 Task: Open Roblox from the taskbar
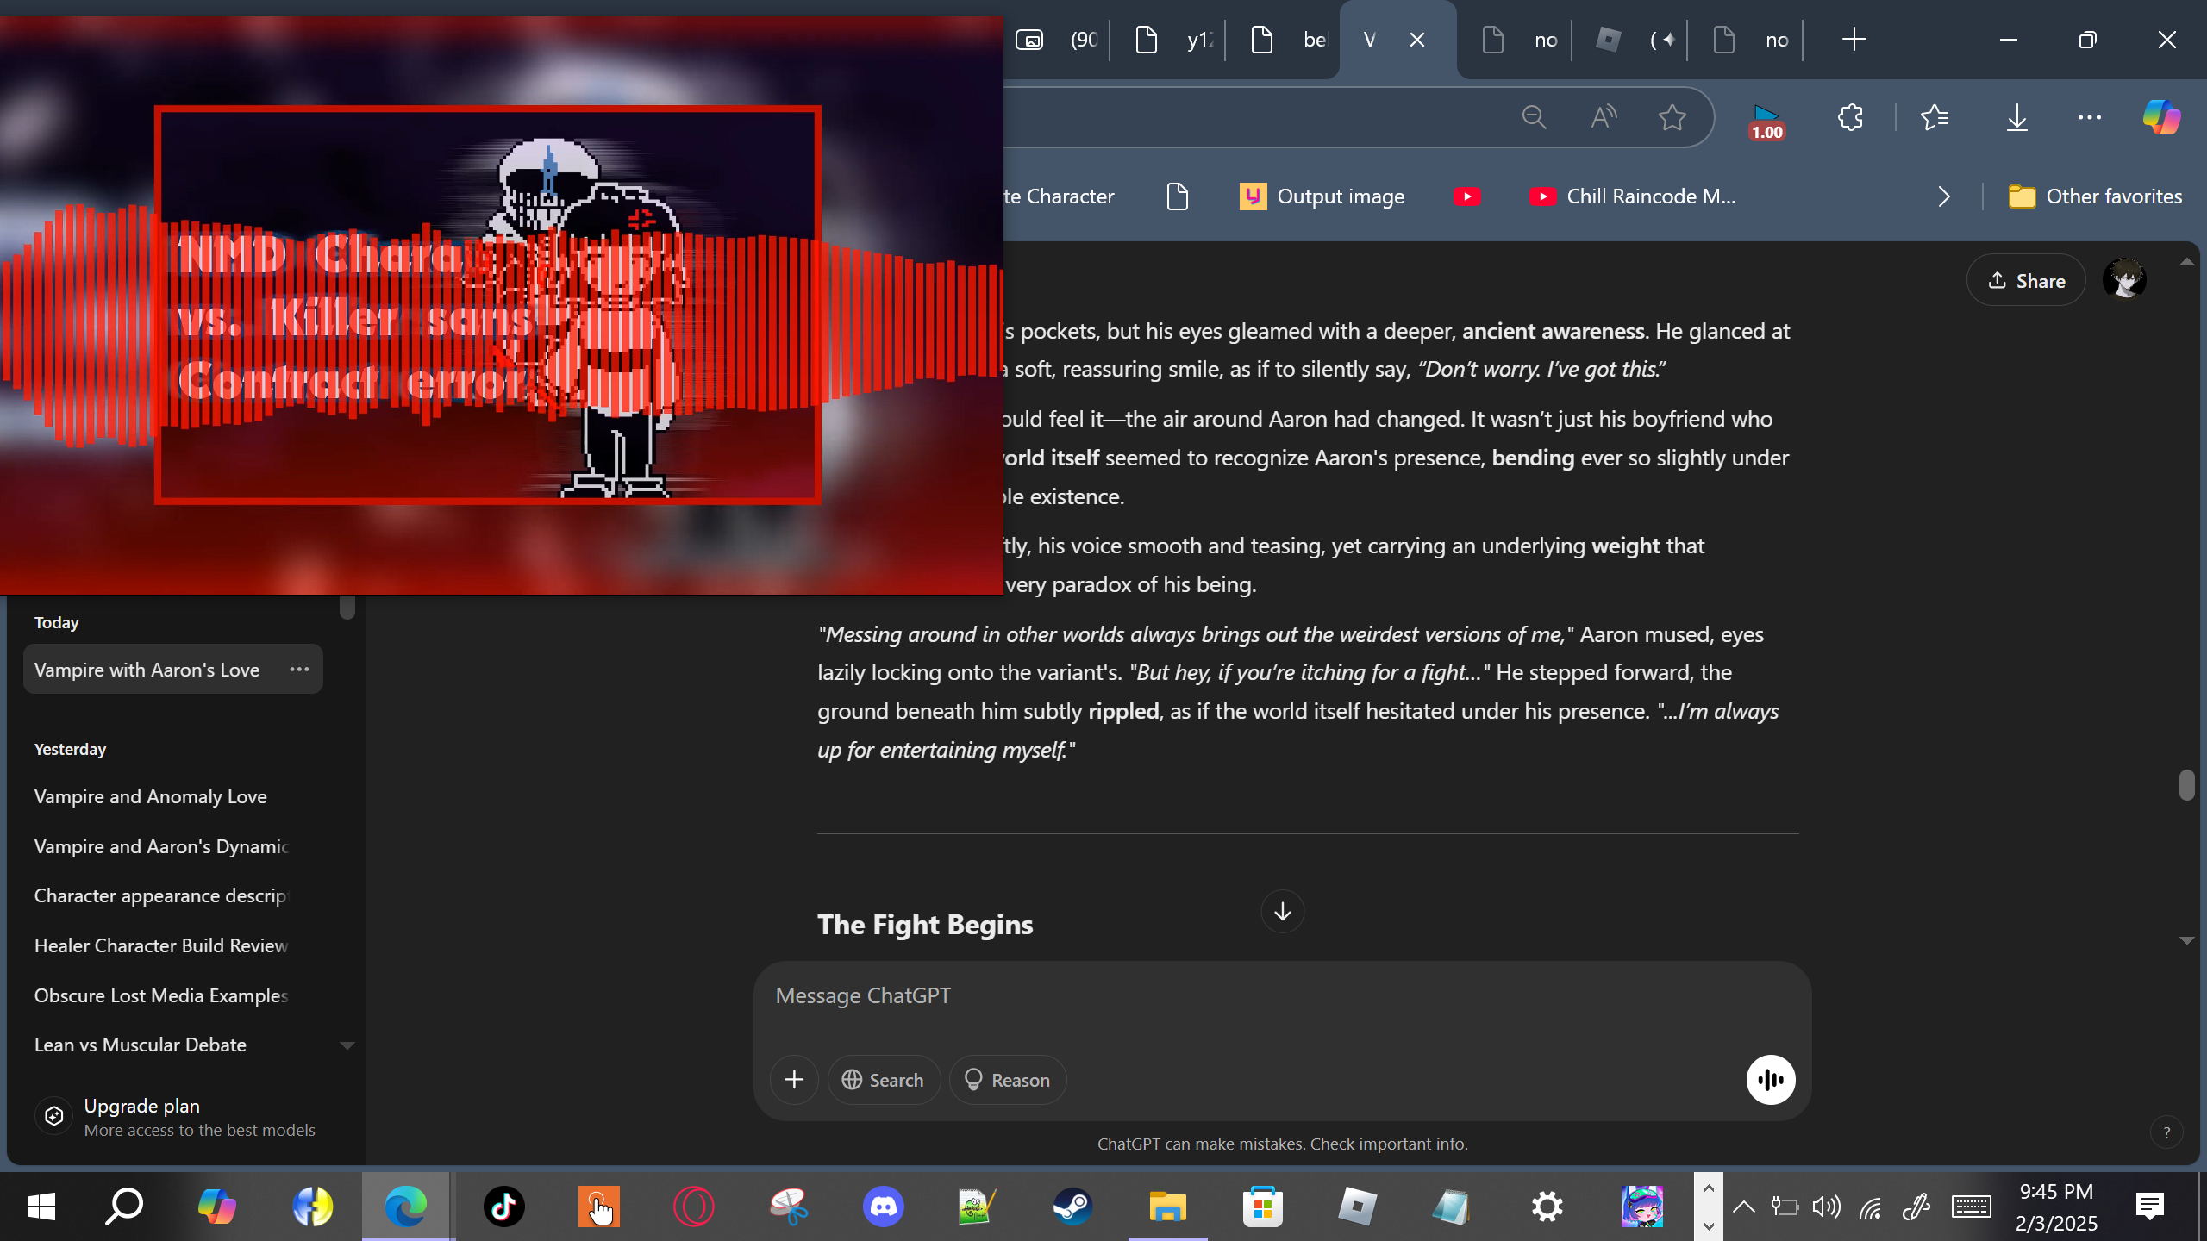pyautogui.click(x=1357, y=1207)
